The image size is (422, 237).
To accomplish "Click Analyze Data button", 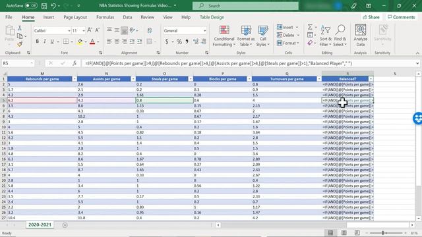I will [x=361, y=36].
